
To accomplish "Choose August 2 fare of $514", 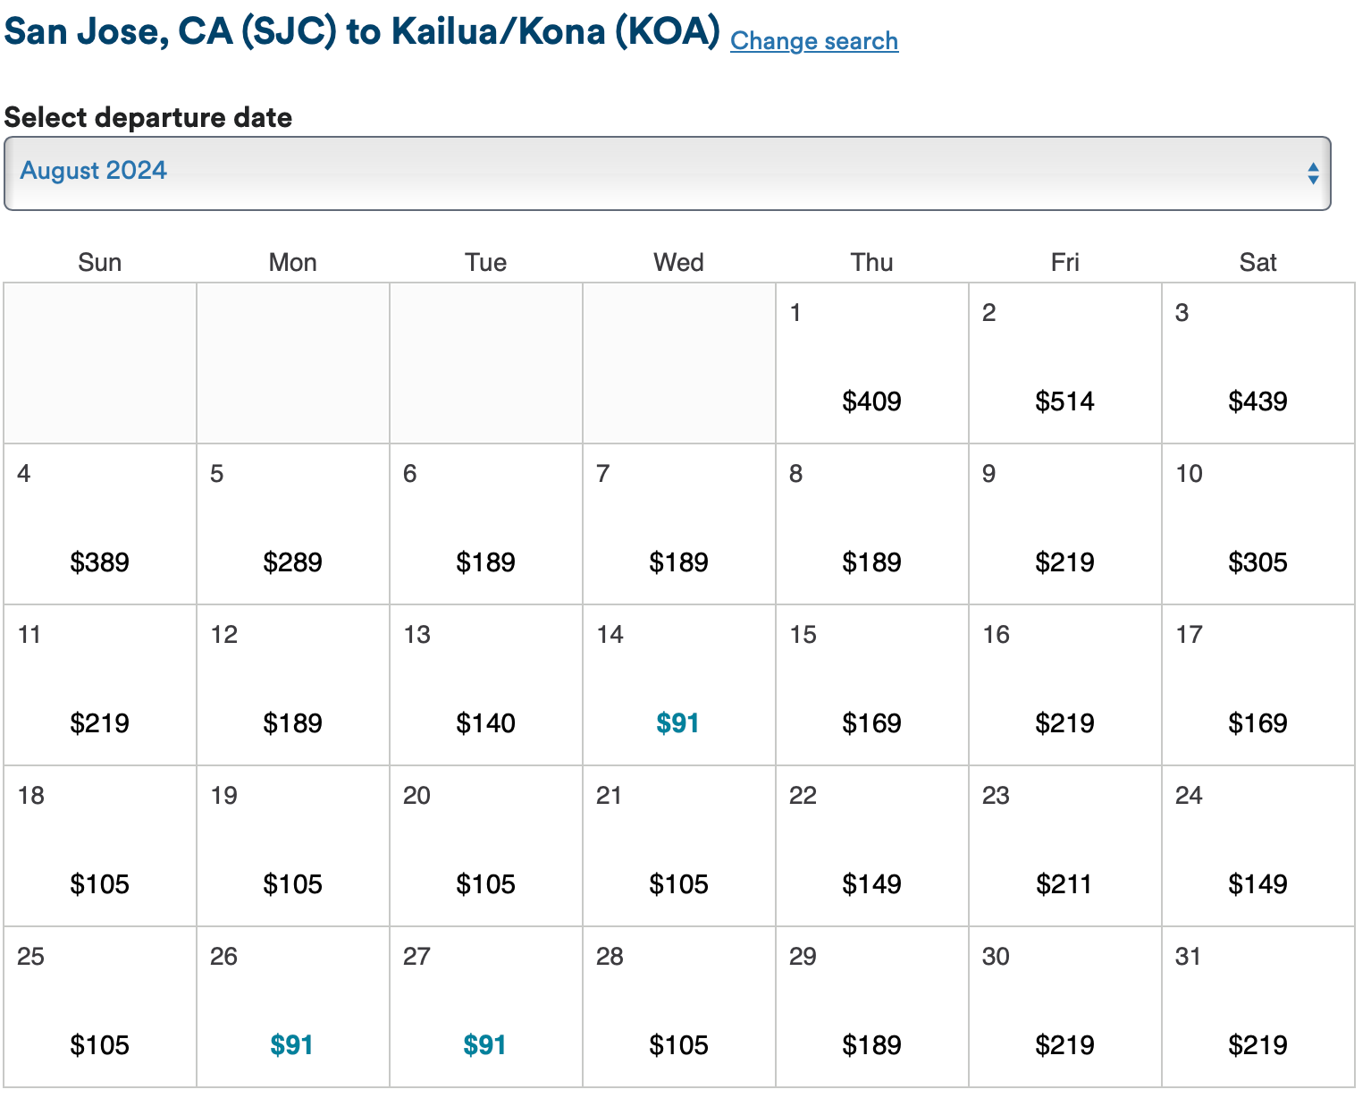I will (x=1064, y=401).
